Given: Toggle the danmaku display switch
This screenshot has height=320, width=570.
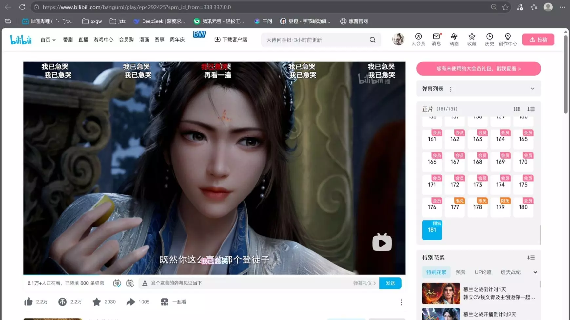Looking at the screenshot, I should pyautogui.click(x=117, y=283).
